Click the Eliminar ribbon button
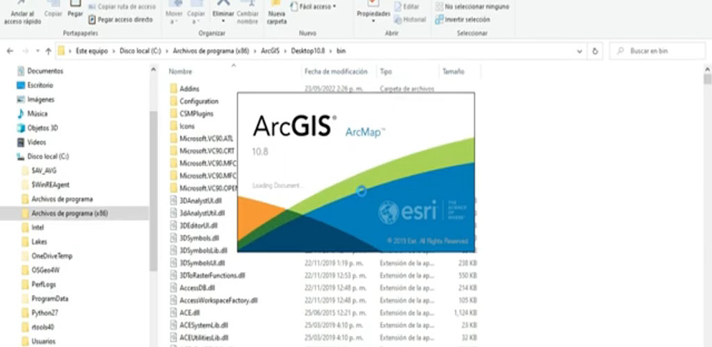Viewport: 712px width, 347px height. click(223, 12)
